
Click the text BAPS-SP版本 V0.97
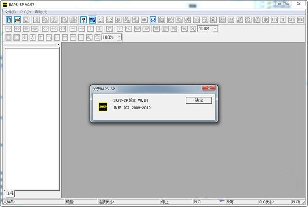[131, 100]
